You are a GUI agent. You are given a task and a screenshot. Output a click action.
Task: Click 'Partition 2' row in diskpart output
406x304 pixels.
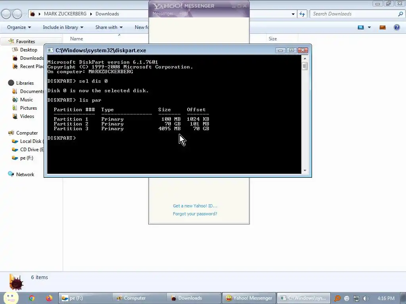coord(131,124)
